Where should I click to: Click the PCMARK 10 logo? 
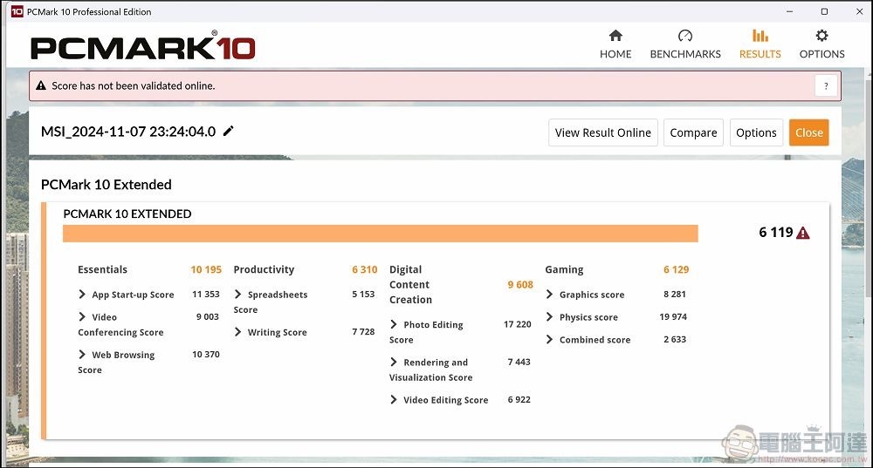pyautogui.click(x=143, y=46)
